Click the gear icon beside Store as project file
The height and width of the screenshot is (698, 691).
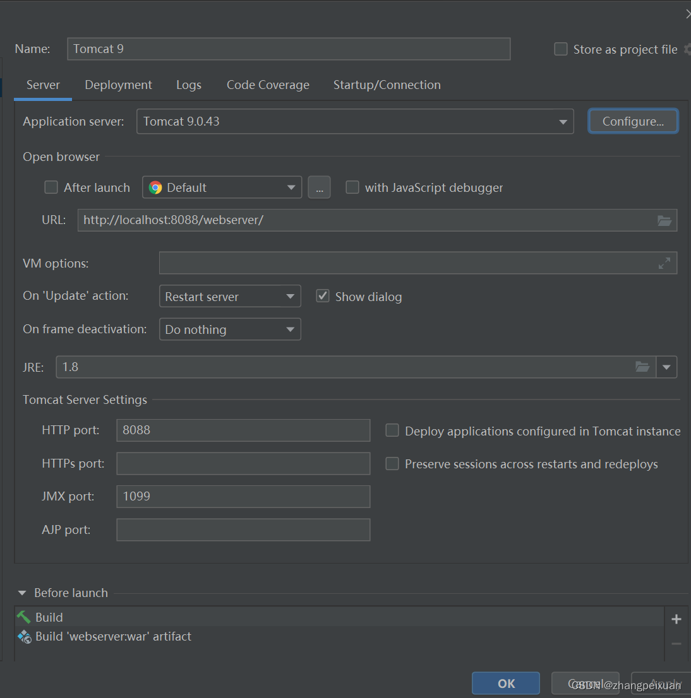(687, 49)
